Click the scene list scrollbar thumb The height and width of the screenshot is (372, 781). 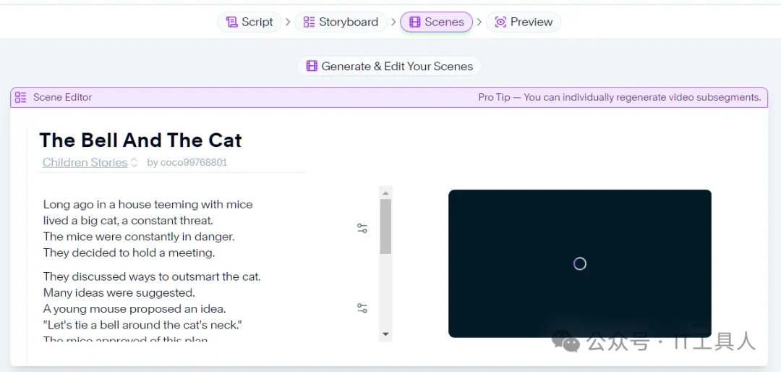385,226
